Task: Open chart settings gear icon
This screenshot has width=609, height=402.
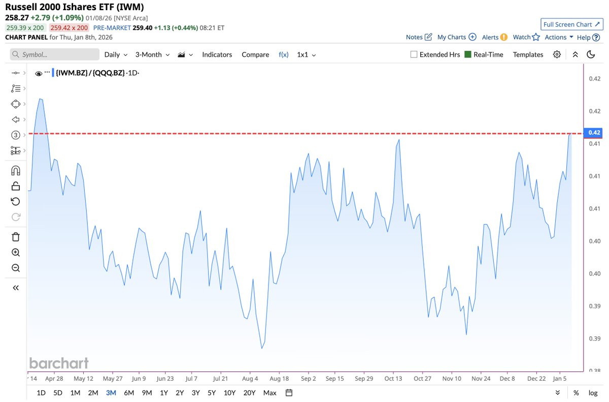Action: coord(557,54)
